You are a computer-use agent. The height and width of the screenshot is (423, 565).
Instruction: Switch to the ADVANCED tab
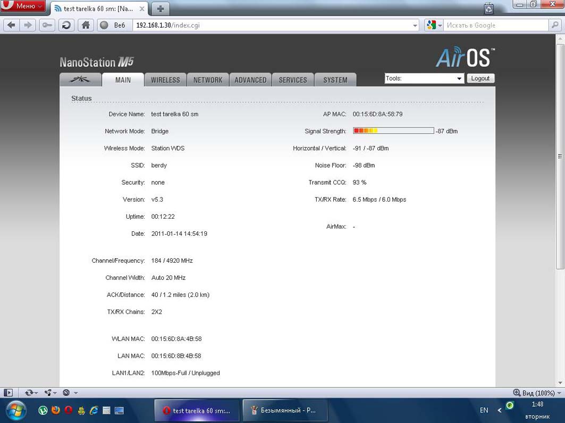(250, 80)
